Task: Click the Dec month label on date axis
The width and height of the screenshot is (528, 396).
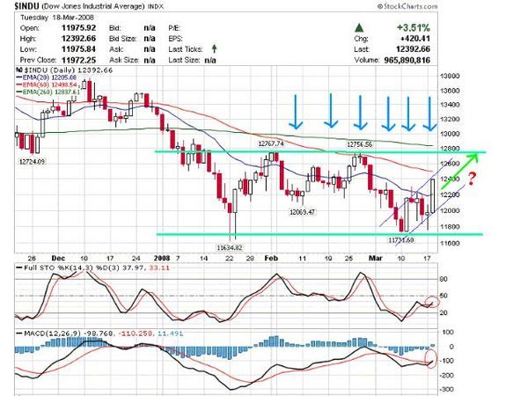Action: 58,258
